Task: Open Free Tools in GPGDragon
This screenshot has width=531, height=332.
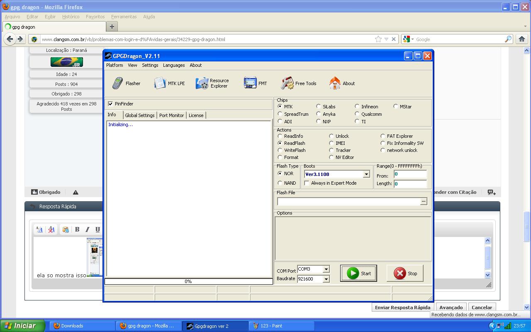Action: [x=299, y=83]
